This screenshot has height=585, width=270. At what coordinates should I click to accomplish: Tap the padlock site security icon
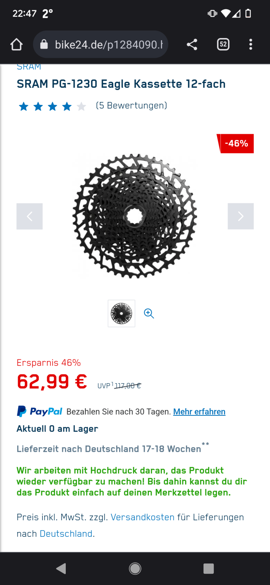[44, 44]
